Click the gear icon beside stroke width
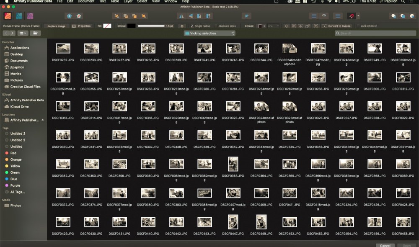419x247 pixels. [182, 26]
